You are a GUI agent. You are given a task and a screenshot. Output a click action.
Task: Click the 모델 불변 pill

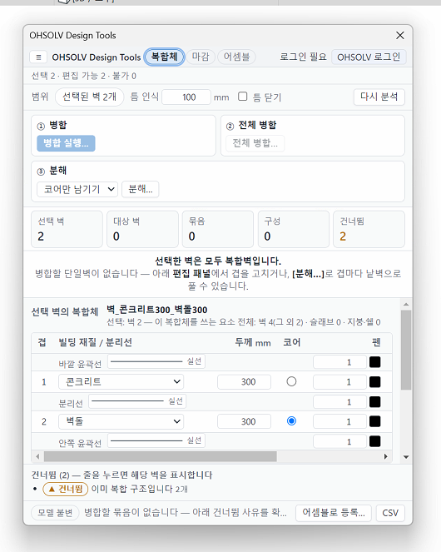(x=55, y=513)
